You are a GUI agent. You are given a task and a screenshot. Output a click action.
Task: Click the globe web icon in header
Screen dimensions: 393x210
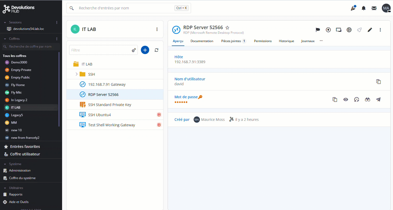pos(349,30)
